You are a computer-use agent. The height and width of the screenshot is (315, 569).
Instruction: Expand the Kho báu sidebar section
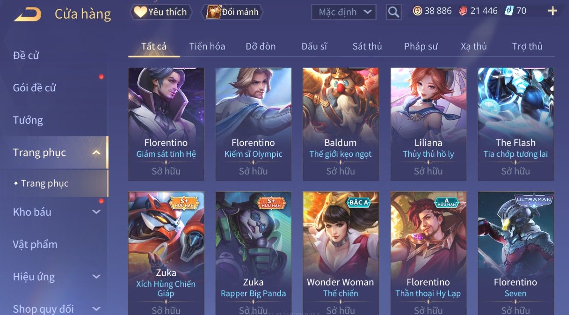point(97,212)
